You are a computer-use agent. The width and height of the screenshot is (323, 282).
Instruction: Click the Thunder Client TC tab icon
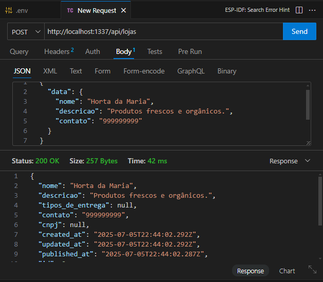[x=70, y=10]
